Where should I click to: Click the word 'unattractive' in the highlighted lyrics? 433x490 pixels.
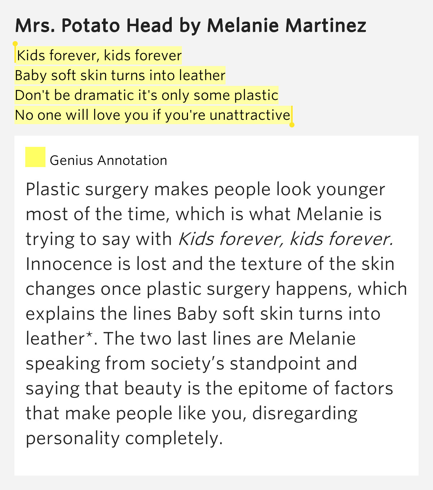click(x=250, y=115)
